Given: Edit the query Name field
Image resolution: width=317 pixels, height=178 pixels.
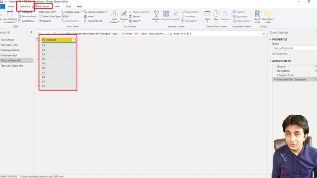Looking at the screenshot, I should (295, 48).
